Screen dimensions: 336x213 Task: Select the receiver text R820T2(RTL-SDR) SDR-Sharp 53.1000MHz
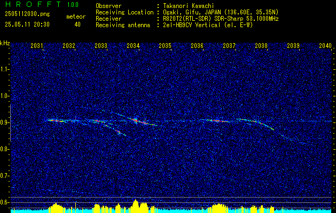coord(221,19)
